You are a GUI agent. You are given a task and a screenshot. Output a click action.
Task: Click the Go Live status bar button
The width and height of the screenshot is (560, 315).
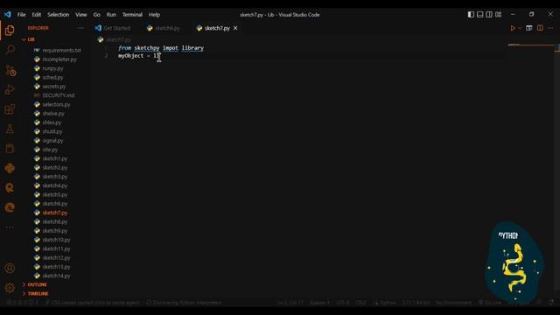pyautogui.click(x=490, y=303)
